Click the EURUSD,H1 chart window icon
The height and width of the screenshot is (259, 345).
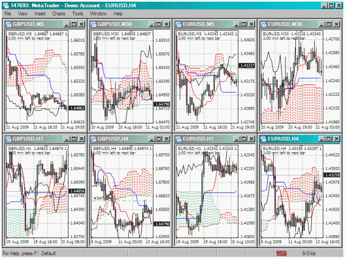pyautogui.click(x=179, y=139)
